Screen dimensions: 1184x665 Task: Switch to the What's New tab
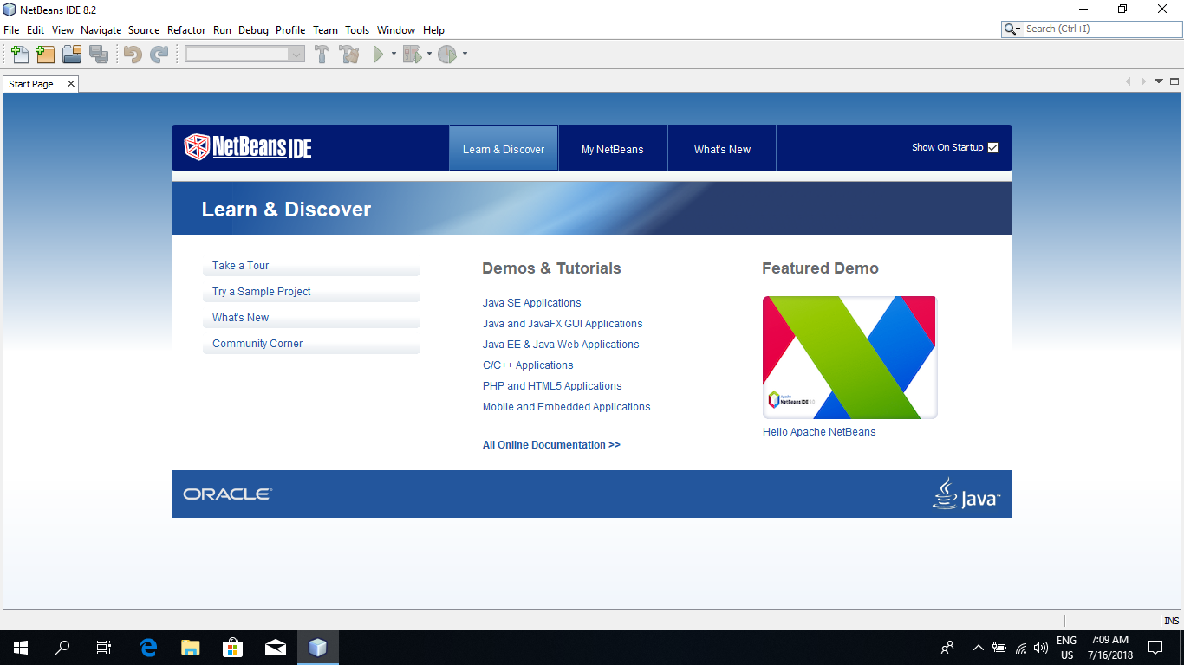point(722,148)
